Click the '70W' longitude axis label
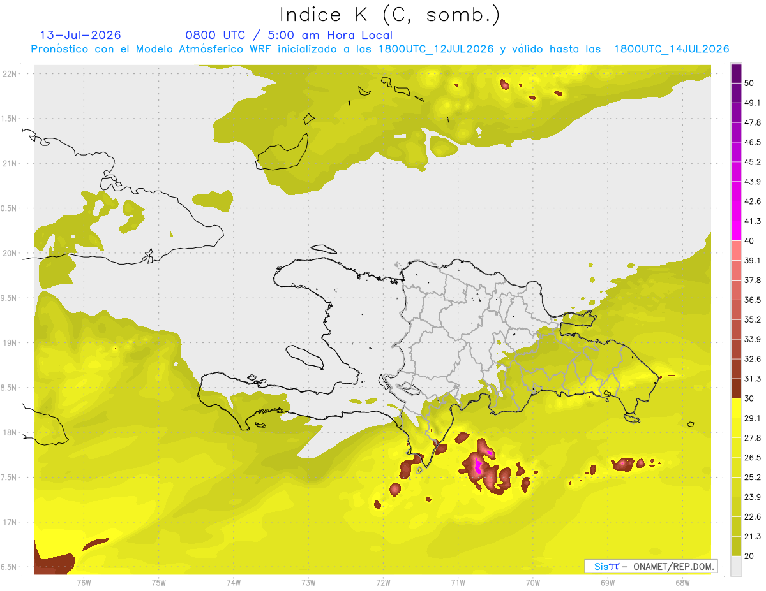The image size is (766, 591). pos(533,582)
